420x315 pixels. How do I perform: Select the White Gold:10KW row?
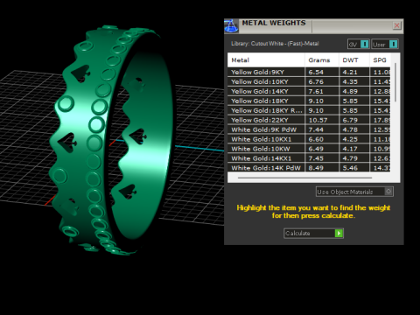[309, 149]
